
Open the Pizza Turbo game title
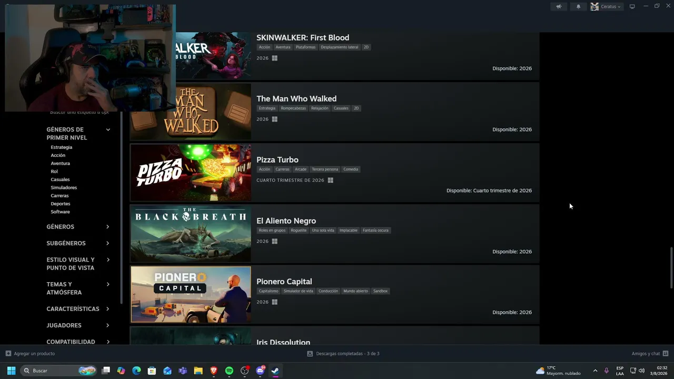pyautogui.click(x=277, y=159)
